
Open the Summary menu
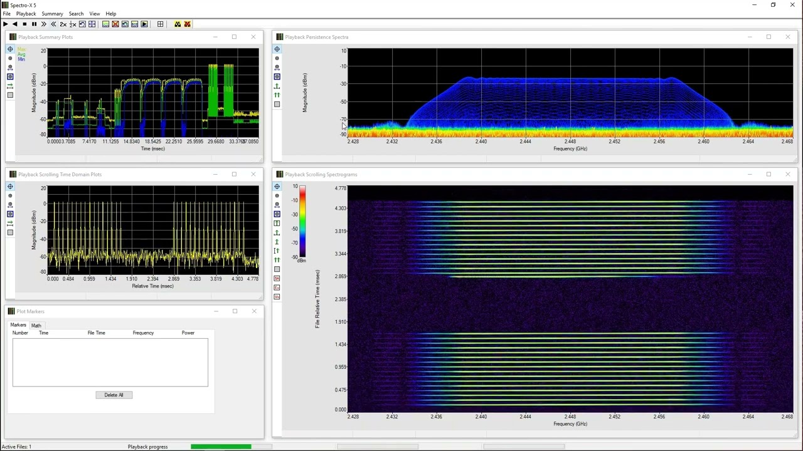click(x=52, y=13)
